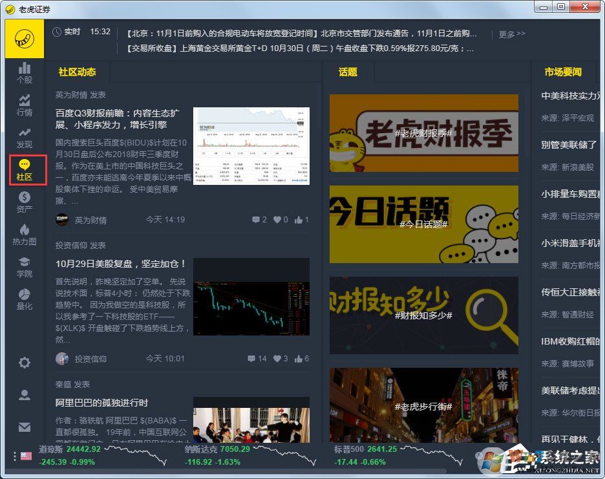Image resolution: width=605 pixels, height=479 pixels.
Task: Click the 来源: 泽平宏观 source label
Action: tap(568, 118)
